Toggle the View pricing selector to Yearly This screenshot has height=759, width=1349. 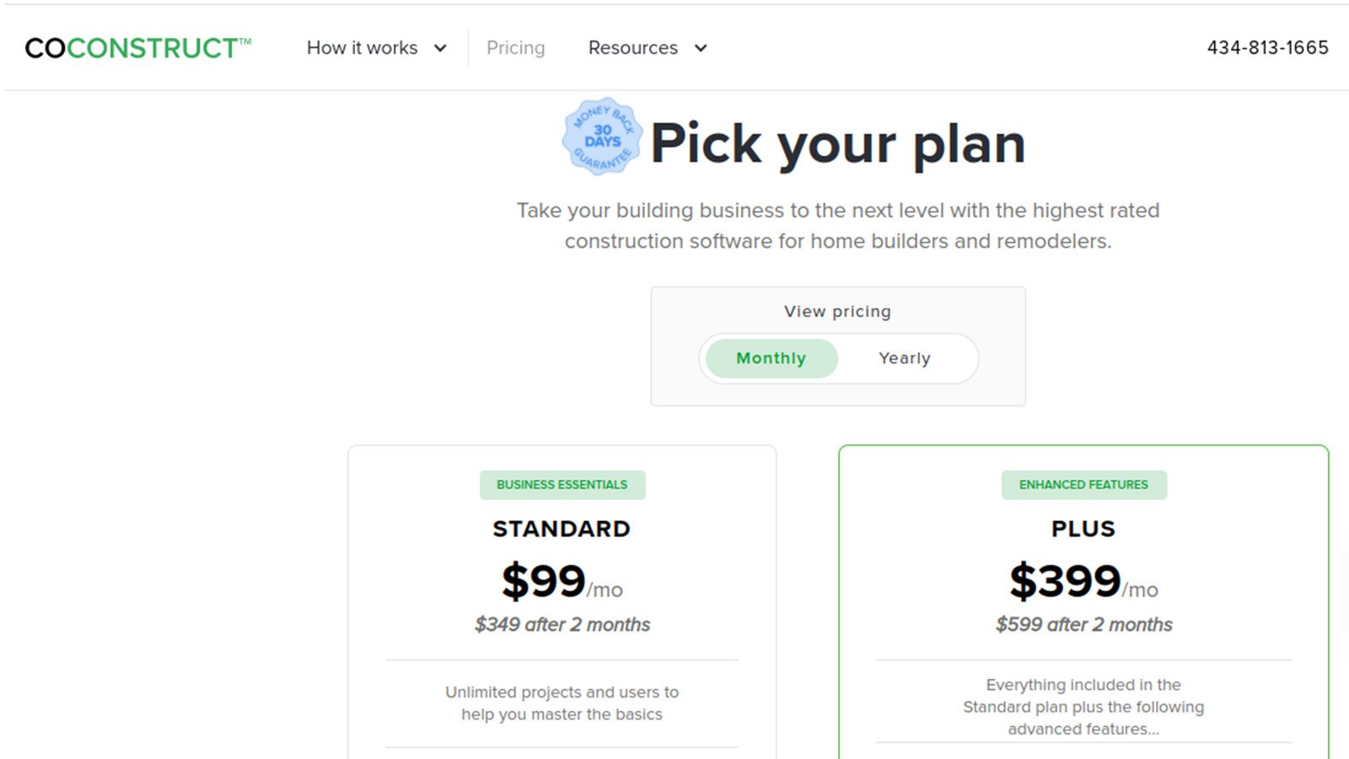point(904,358)
